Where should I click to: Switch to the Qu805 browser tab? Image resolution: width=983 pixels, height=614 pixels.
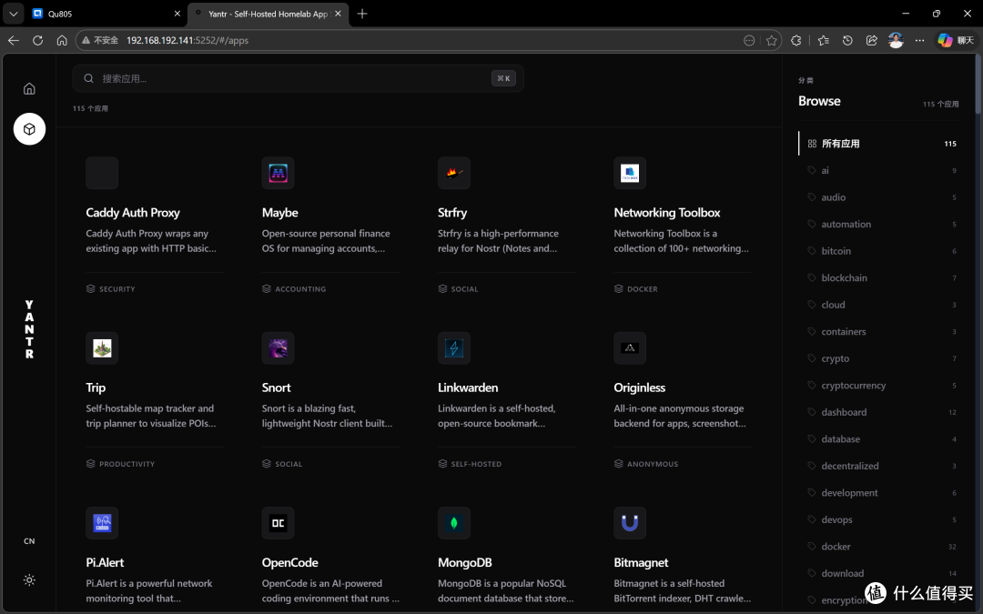106,14
